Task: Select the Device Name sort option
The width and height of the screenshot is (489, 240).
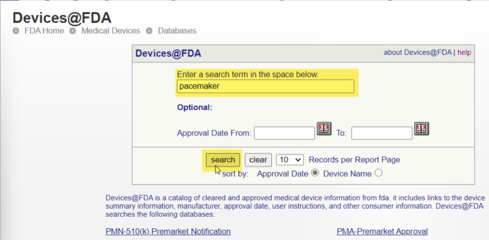Action: tap(378, 173)
